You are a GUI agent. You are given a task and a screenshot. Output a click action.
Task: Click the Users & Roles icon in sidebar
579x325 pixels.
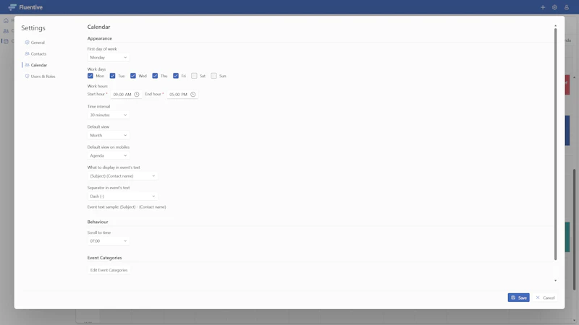pos(27,77)
